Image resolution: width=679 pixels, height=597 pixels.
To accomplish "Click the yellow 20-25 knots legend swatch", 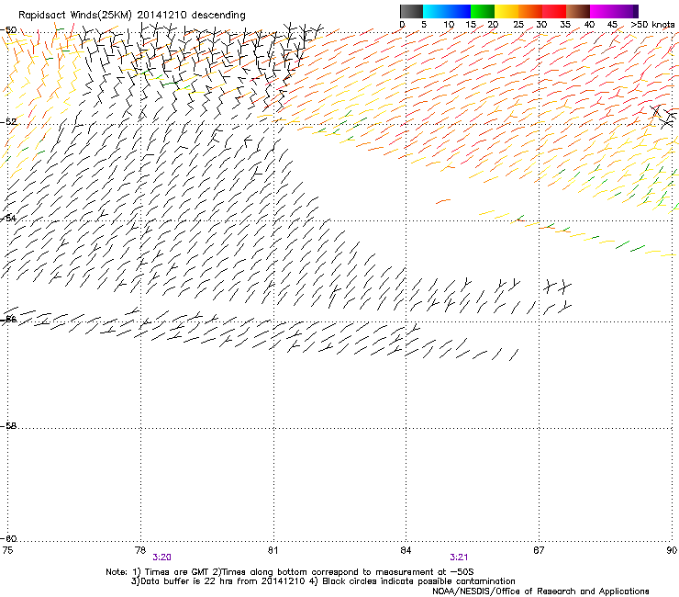I will (x=506, y=11).
